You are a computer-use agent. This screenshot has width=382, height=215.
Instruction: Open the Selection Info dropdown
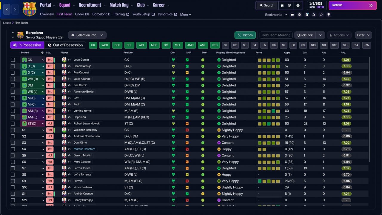click(87, 35)
